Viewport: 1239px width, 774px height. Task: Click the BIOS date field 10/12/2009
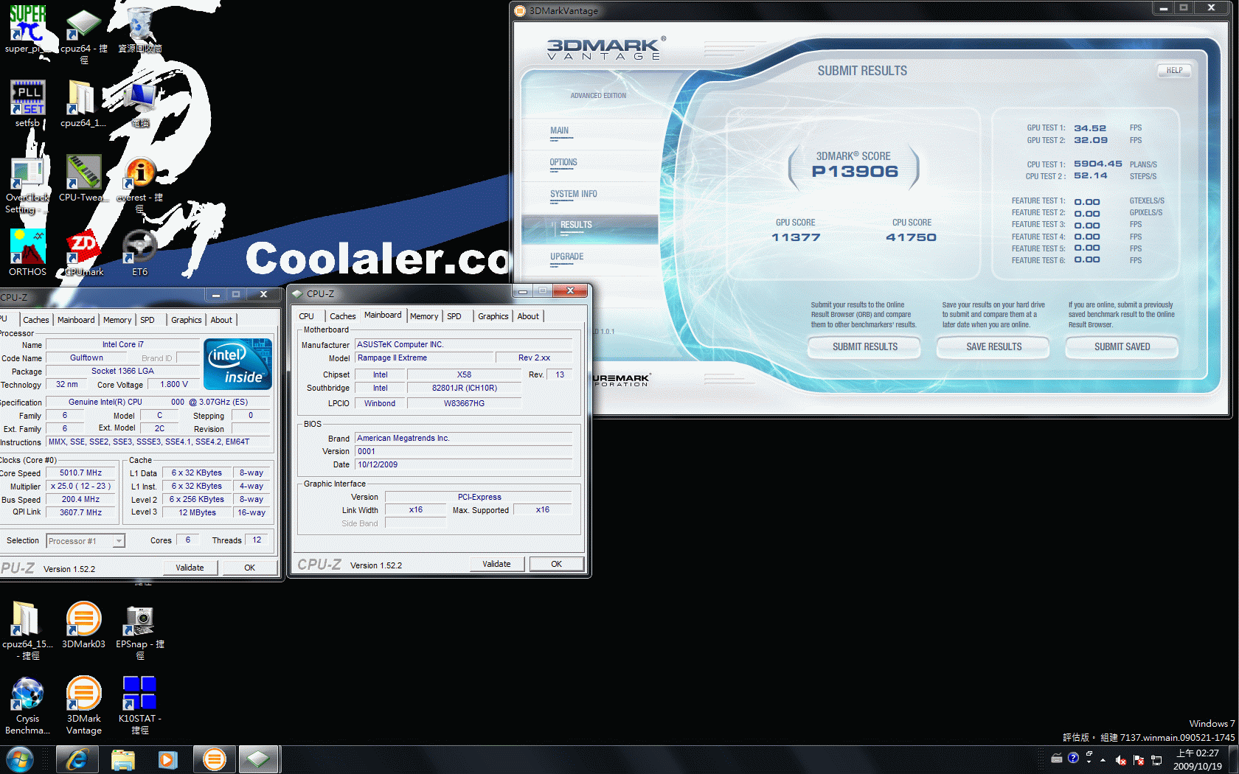pyautogui.click(x=464, y=464)
